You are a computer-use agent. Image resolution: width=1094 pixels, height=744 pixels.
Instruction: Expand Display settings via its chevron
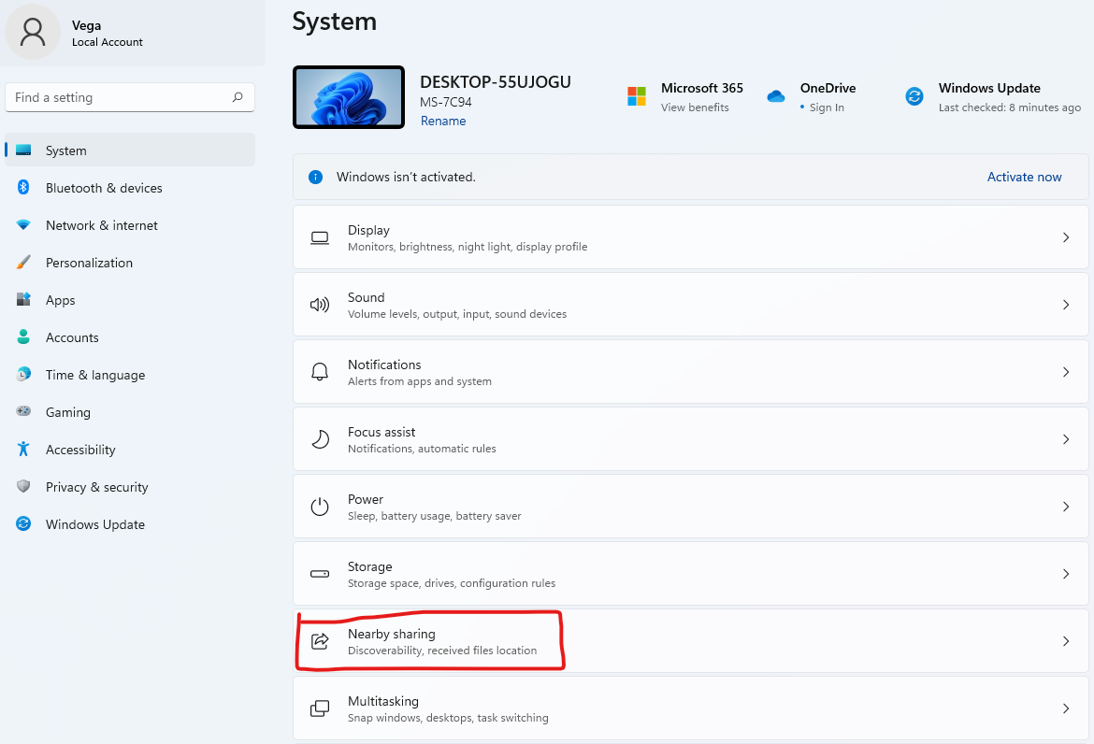pos(1065,237)
